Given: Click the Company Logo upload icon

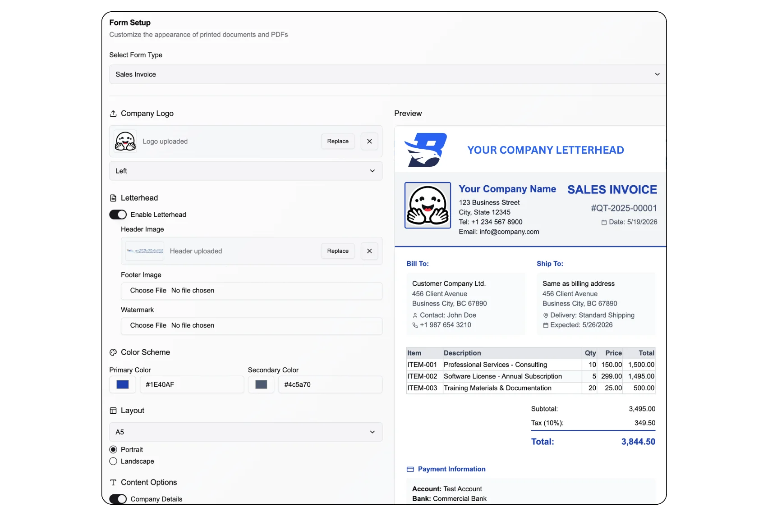Looking at the screenshot, I should [x=113, y=114].
